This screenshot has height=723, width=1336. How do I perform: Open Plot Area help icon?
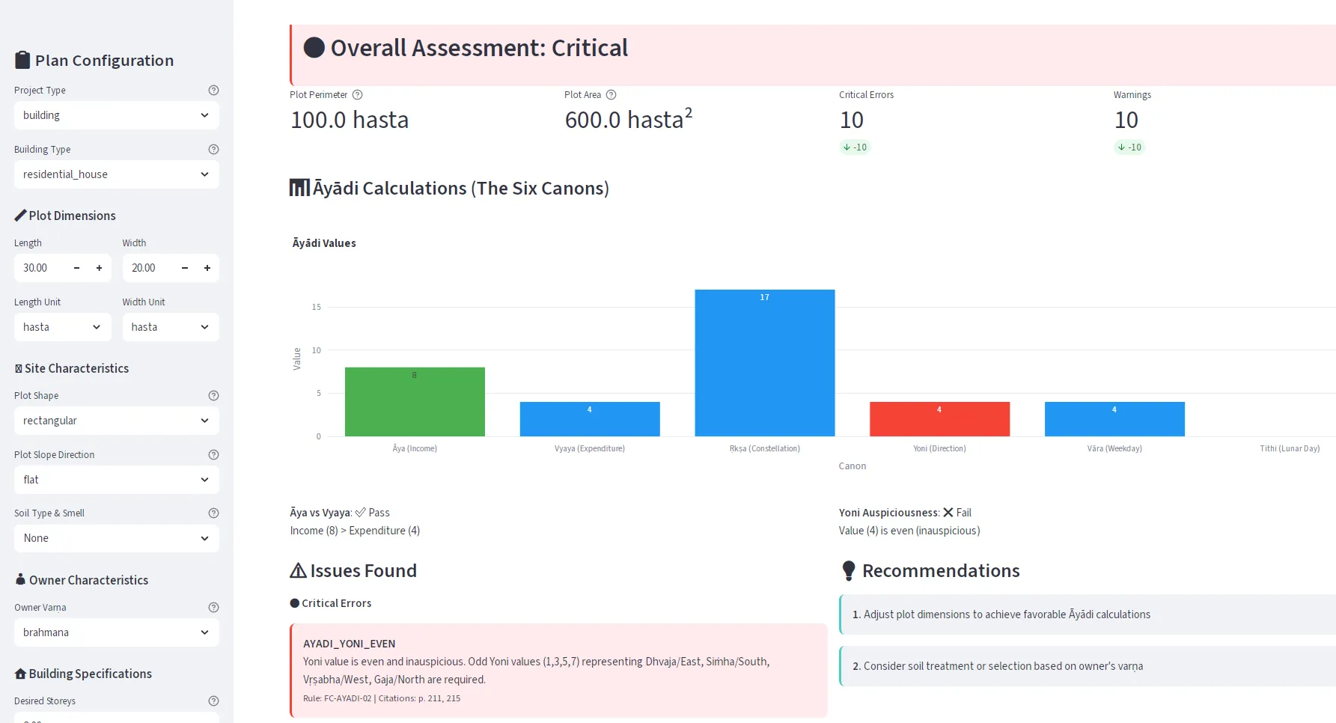point(611,94)
